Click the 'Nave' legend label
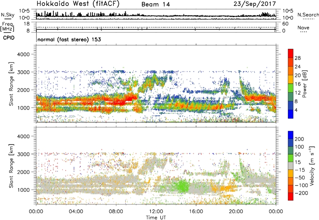Screen dimensions: 319x220 pyautogui.click(x=303, y=27)
